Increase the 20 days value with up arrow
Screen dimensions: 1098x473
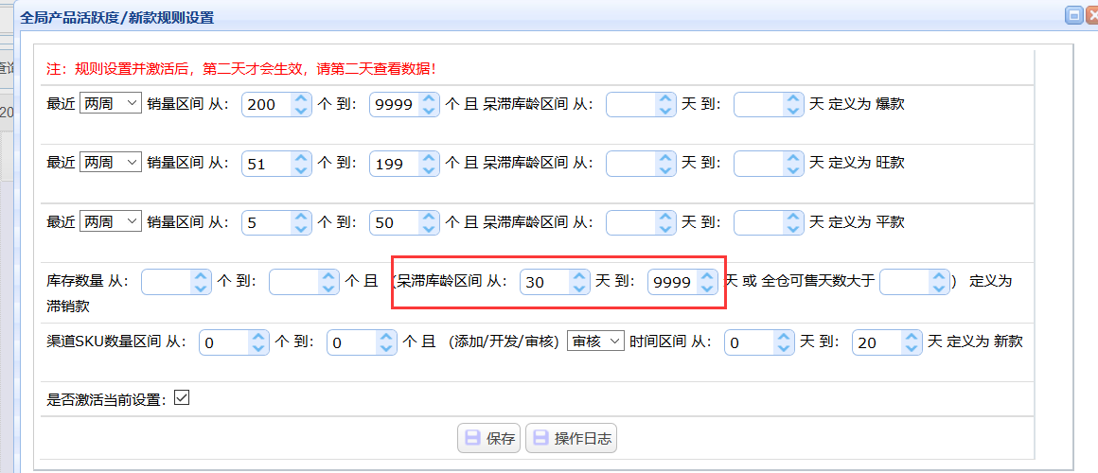pyautogui.click(x=912, y=337)
